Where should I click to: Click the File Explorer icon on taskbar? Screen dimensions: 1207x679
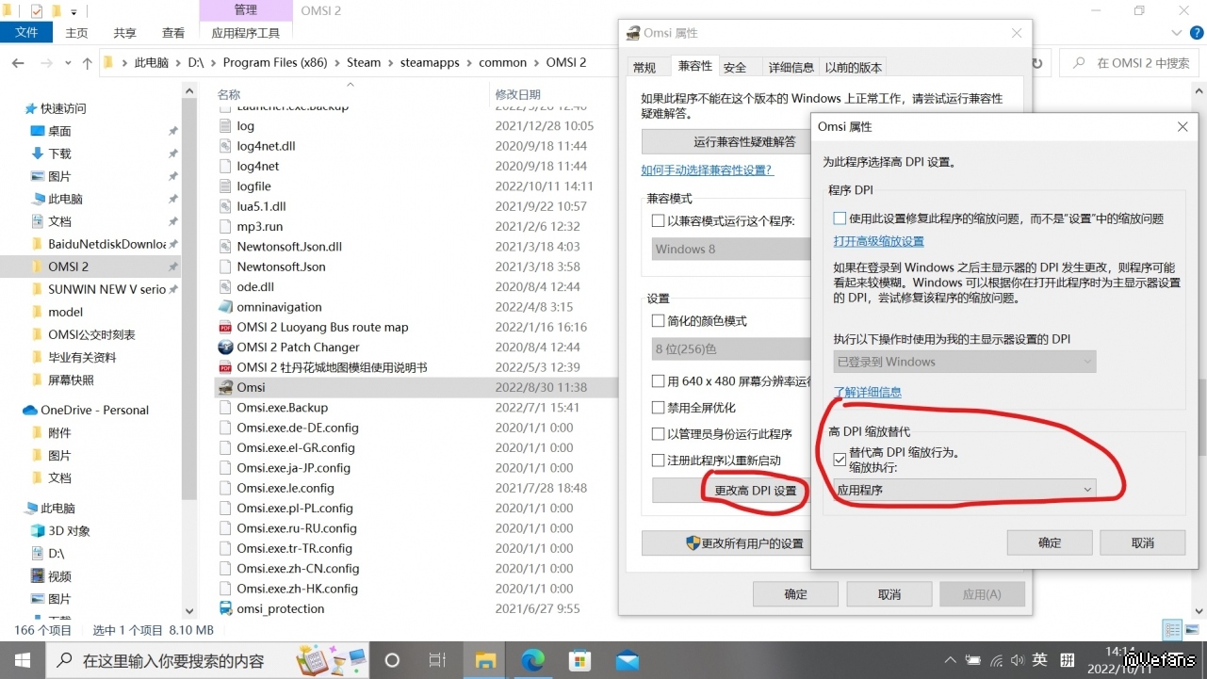(x=484, y=660)
